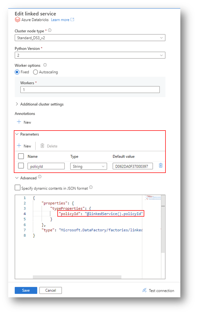Click the horizontal scrollbar of JSON editor
The image size is (197, 314).
77,277
